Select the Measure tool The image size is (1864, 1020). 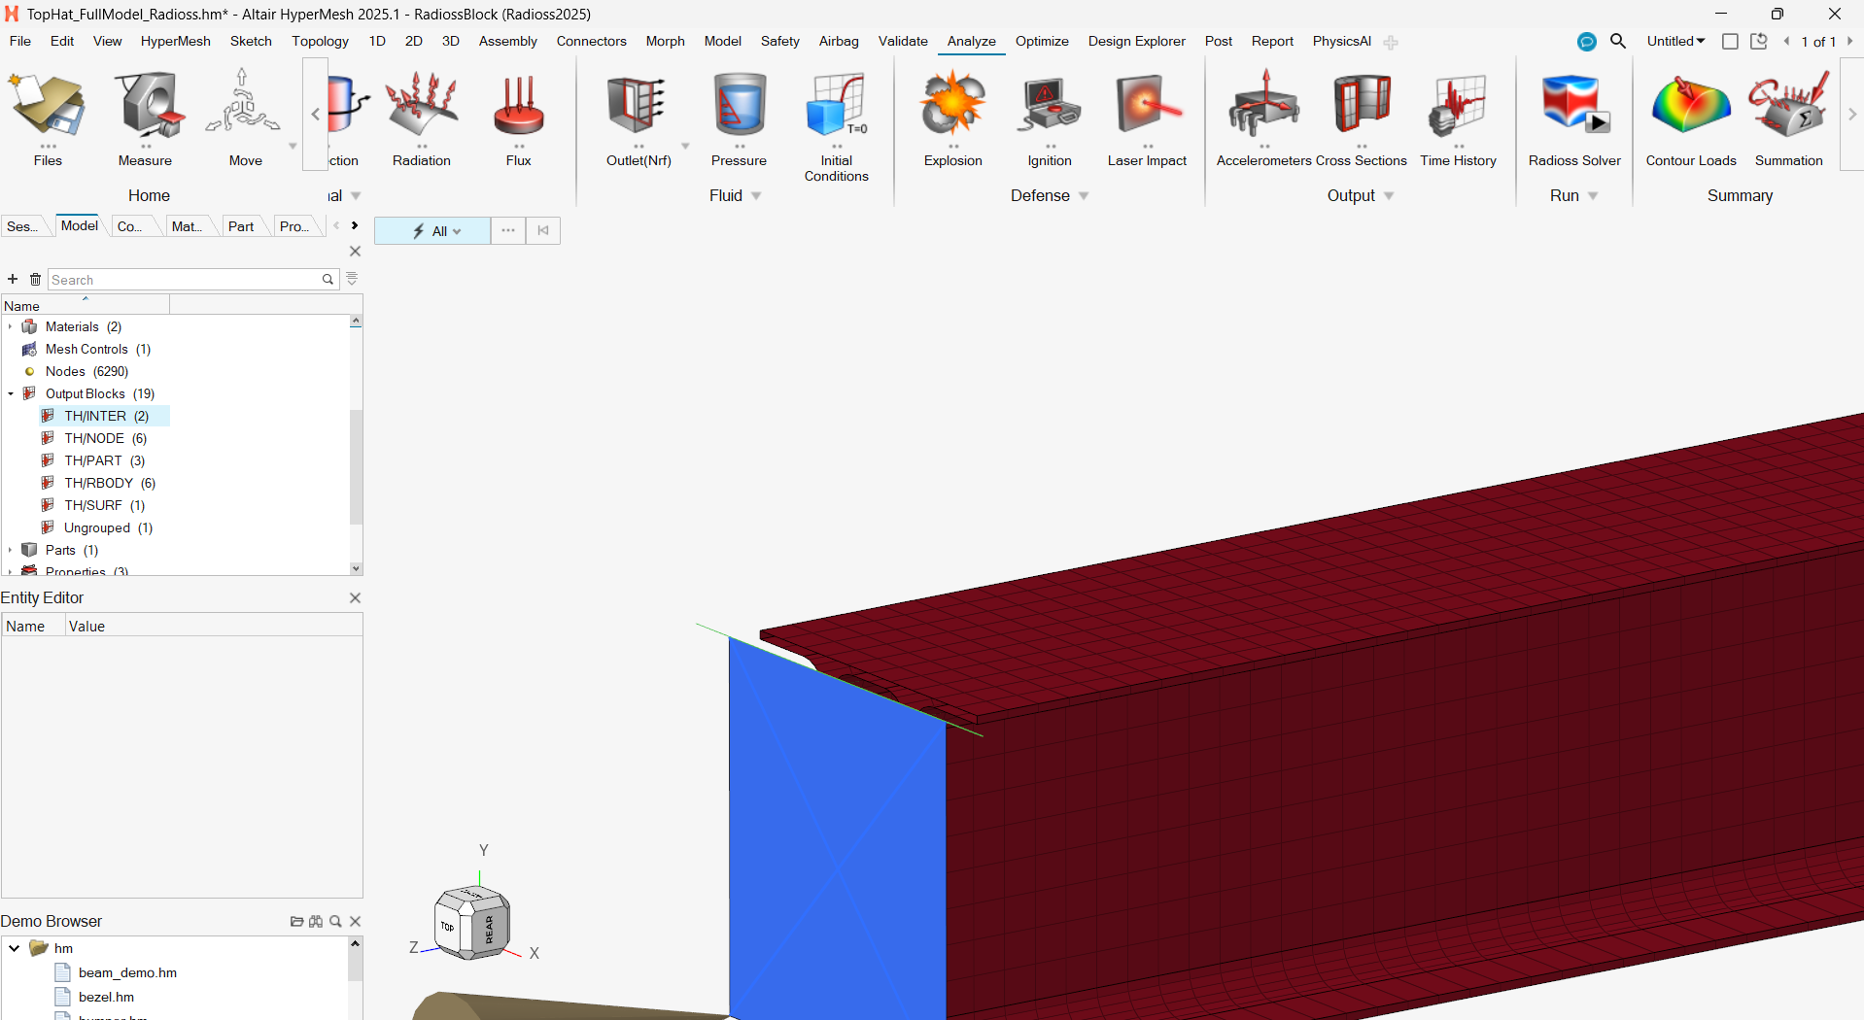click(145, 119)
